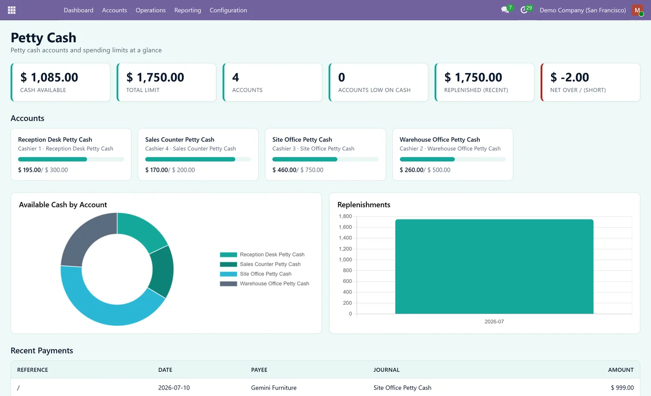Image resolution: width=651 pixels, height=396 pixels.
Task: Click the Reception Desk progress bar
Action: point(71,159)
